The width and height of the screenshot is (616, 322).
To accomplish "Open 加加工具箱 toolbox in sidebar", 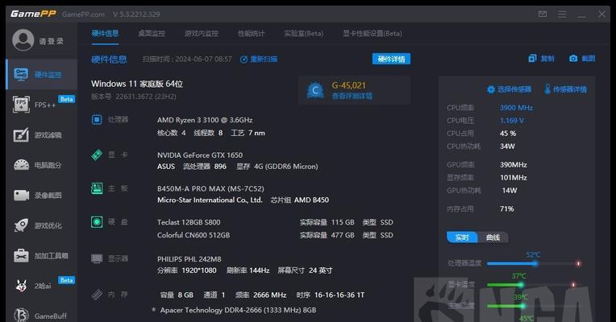I will tap(42, 256).
